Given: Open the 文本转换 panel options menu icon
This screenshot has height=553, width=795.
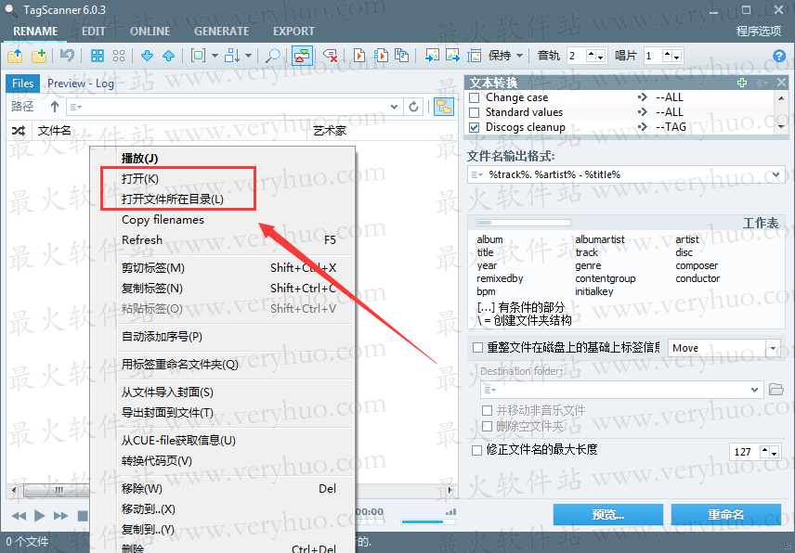Looking at the screenshot, I should (762, 83).
